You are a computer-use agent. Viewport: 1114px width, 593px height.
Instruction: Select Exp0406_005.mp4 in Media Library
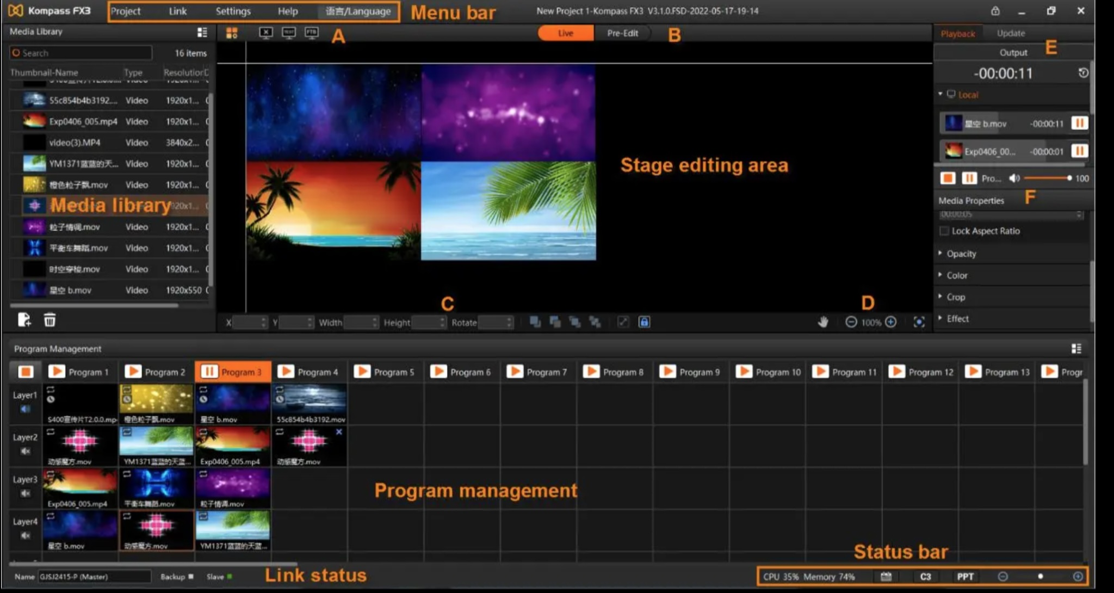pyautogui.click(x=110, y=121)
